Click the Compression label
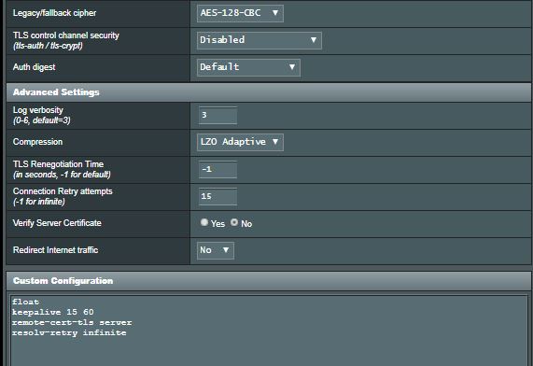 pos(37,142)
